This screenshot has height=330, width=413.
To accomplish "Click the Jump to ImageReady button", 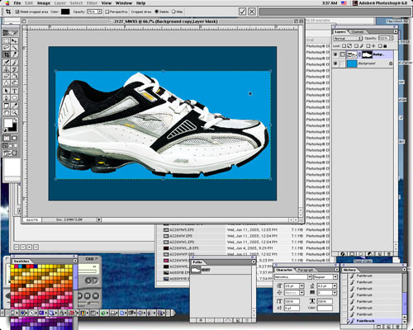I will 11,153.
